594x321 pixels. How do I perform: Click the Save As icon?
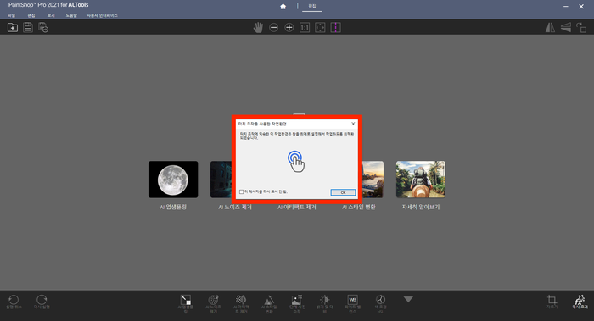click(x=43, y=28)
